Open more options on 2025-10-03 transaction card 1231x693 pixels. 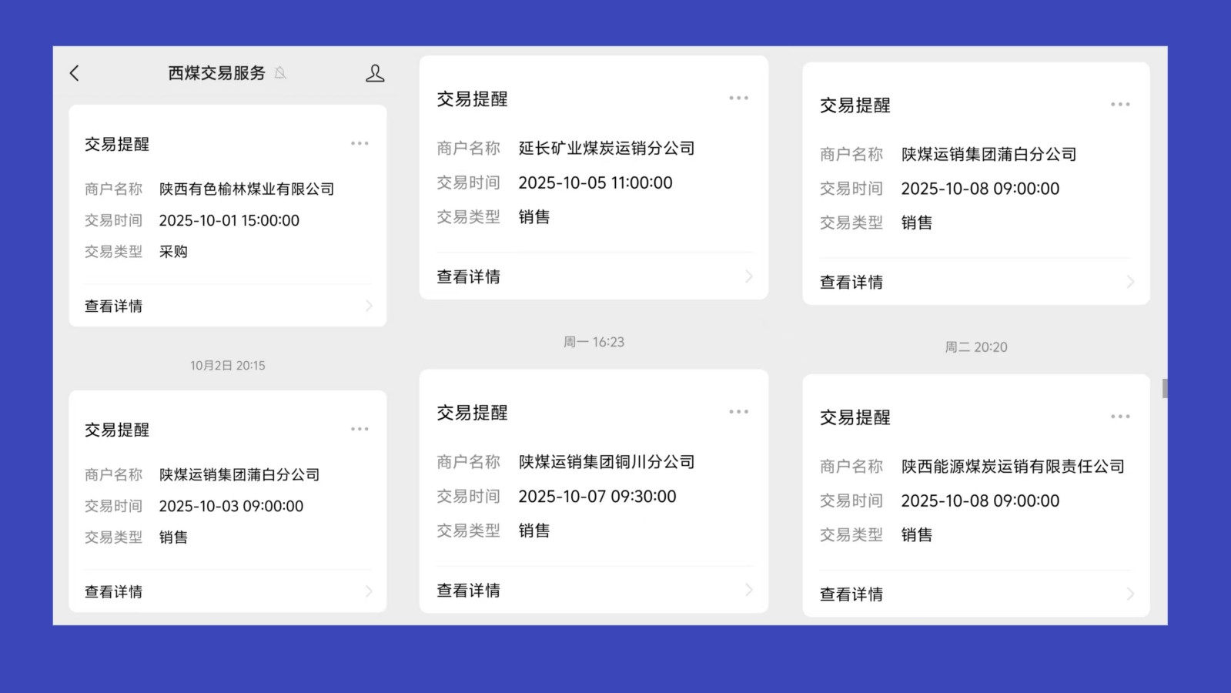(360, 430)
